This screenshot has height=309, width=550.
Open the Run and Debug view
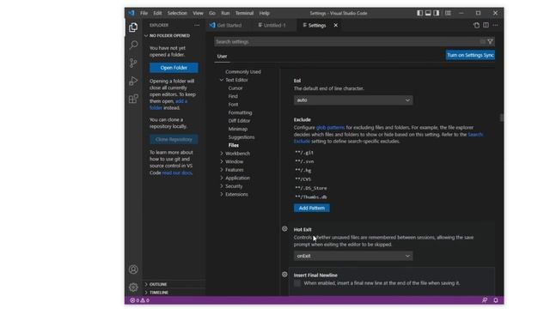click(133, 81)
